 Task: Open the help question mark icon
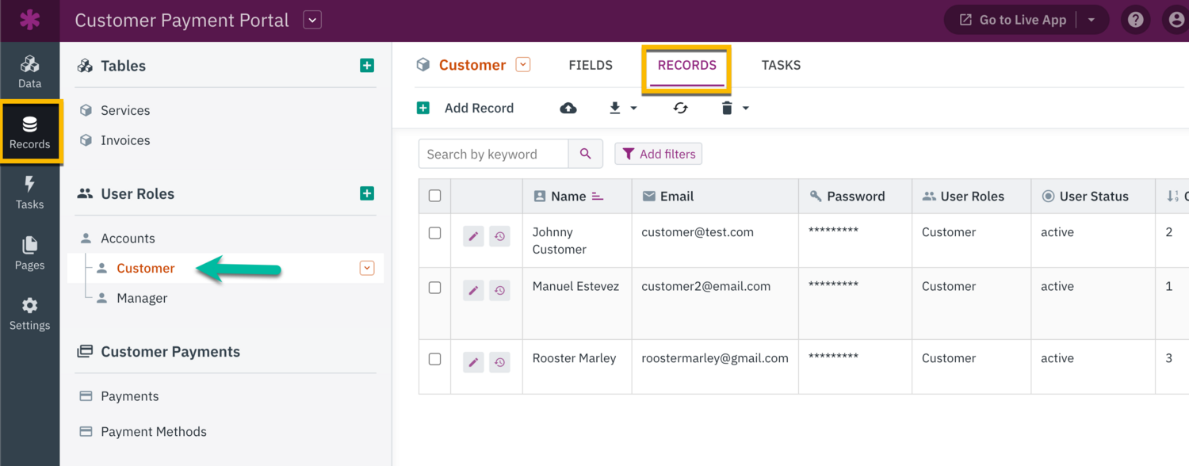[x=1135, y=21]
